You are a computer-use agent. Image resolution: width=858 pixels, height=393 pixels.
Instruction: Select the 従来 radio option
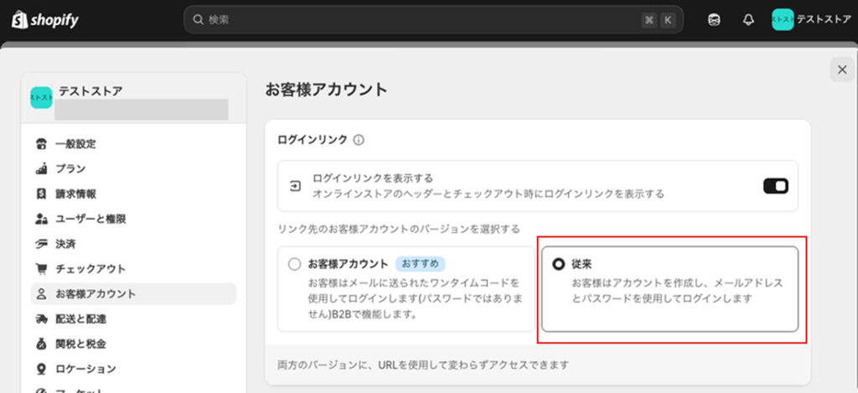coord(559,264)
